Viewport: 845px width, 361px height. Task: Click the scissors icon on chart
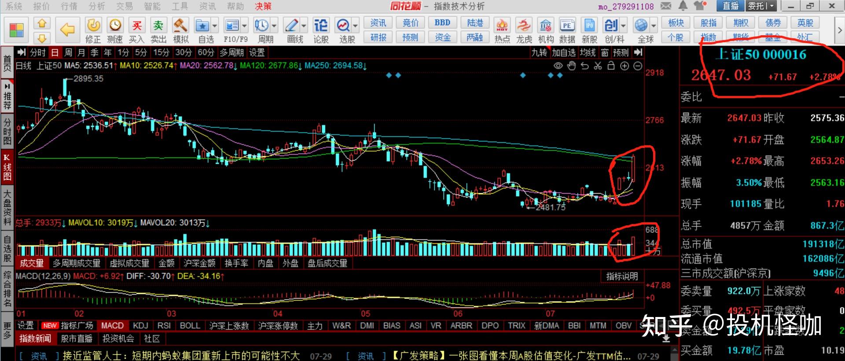pyautogui.click(x=598, y=66)
